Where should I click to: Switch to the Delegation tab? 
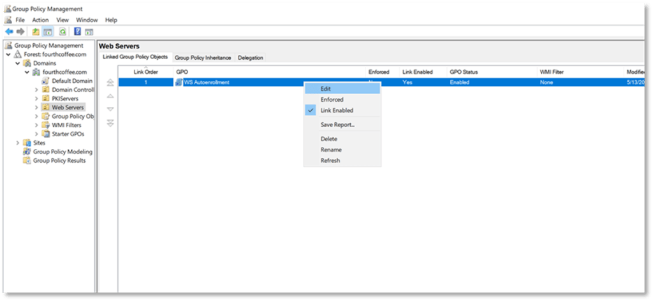250,58
